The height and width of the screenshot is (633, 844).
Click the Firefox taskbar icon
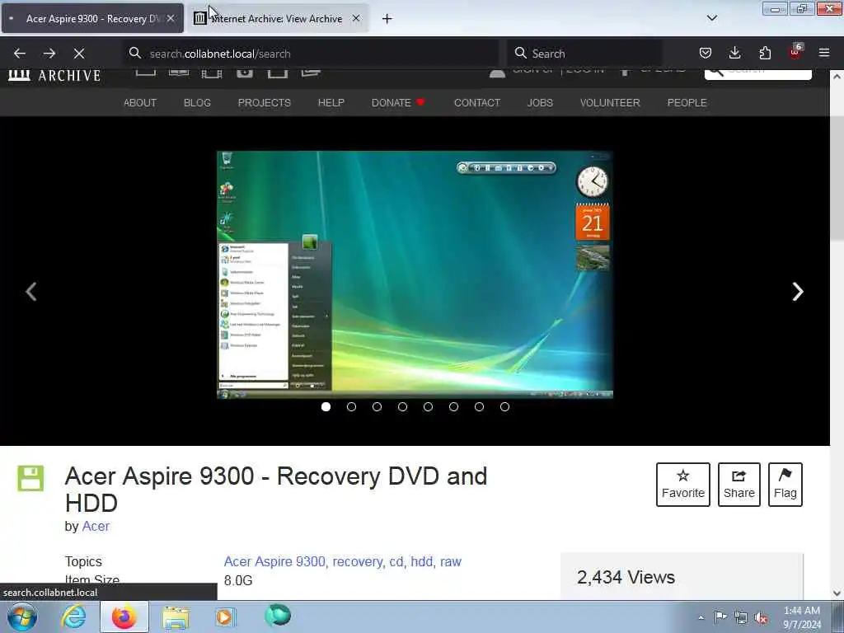pyautogui.click(x=124, y=617)
